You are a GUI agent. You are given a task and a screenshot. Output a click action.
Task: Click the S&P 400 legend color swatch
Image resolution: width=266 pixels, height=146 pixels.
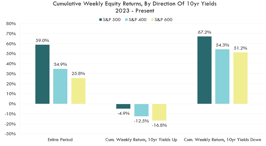pos(126,20)
